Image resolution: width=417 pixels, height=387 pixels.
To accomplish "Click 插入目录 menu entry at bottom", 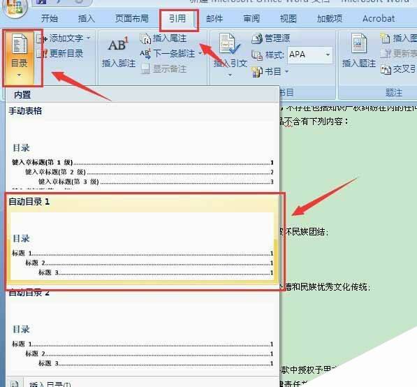I will coord(142,383).
